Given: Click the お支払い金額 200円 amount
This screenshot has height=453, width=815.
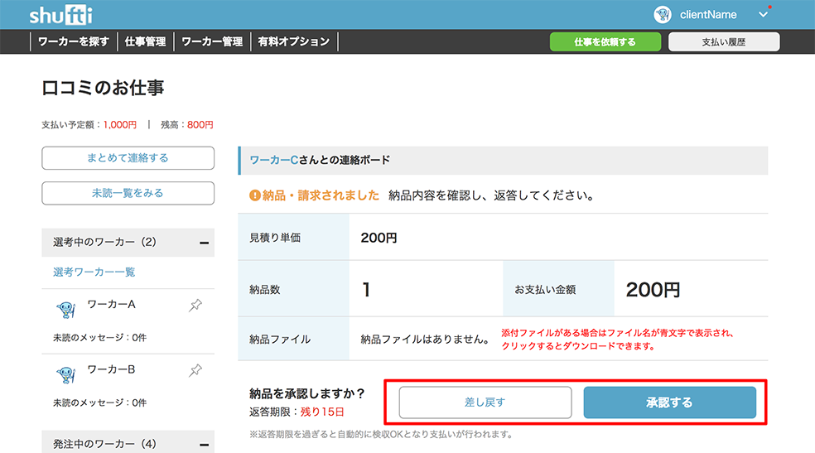Looking at the screenshot, I should pyautogui.click(x=653, y=290).
